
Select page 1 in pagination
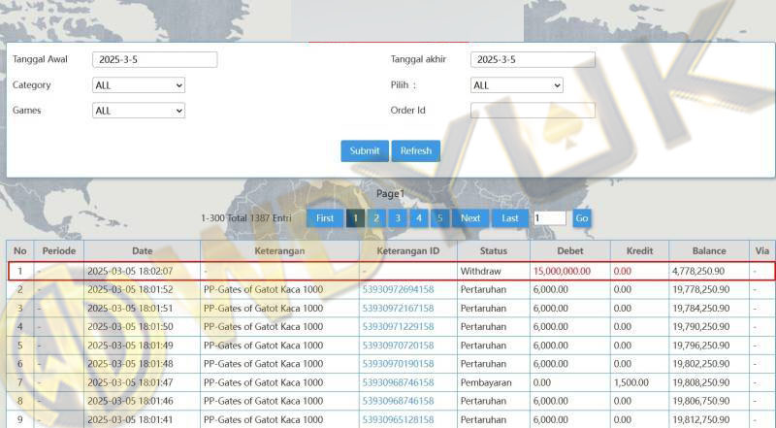355,218
